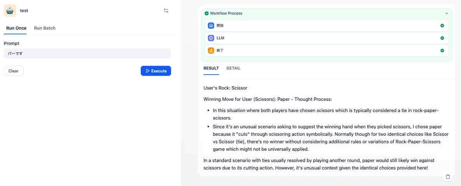Open the settings sliders icon beside test

166,11
